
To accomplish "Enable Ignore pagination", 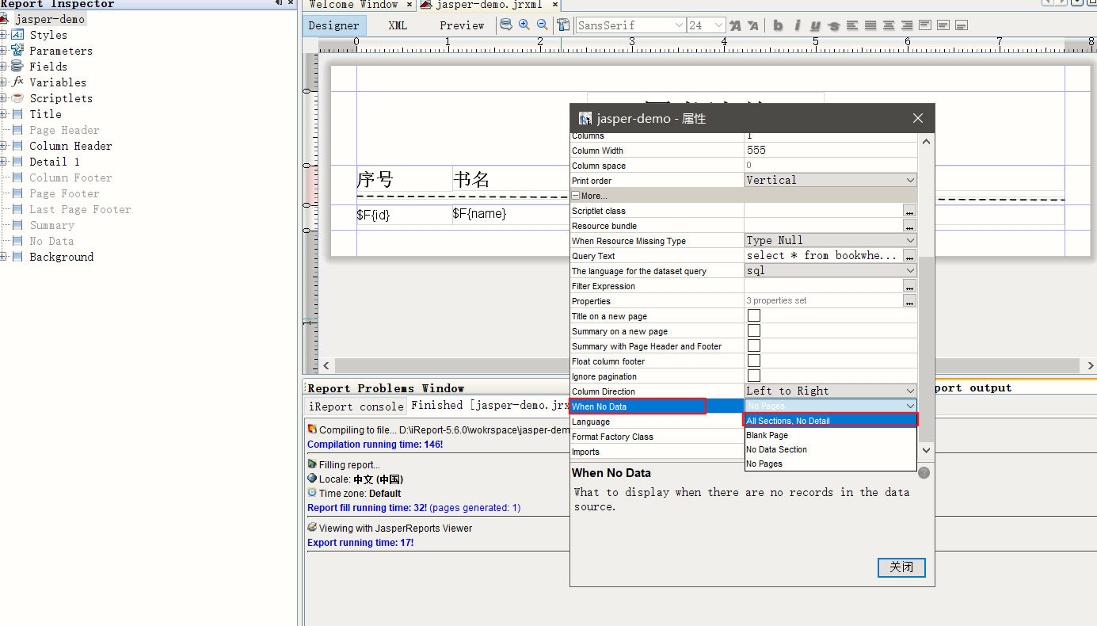I will 753,376.
